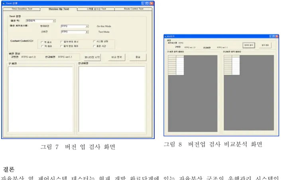Click the 비교 분석 button
Image resolution: width=283 pixels, height=180 pixels.
117,57
